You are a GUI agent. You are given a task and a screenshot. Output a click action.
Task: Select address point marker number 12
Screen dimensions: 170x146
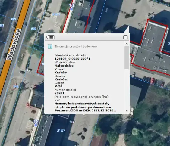tap(36, 125)
